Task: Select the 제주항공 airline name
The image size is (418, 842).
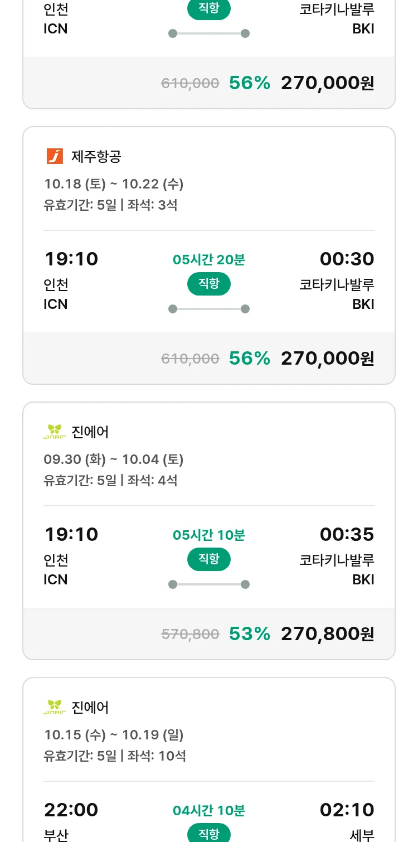Action: click(x=96, y=157)
